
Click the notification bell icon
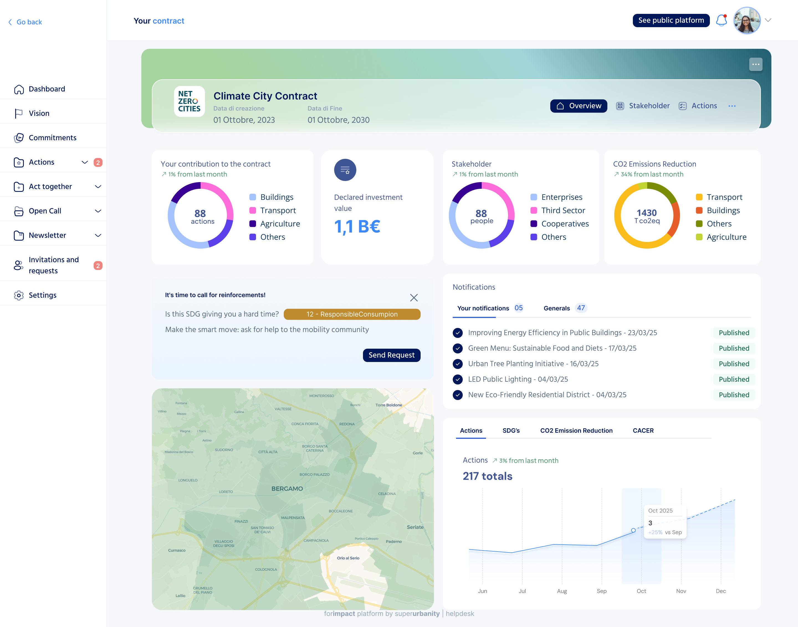[x=721, y=20]
